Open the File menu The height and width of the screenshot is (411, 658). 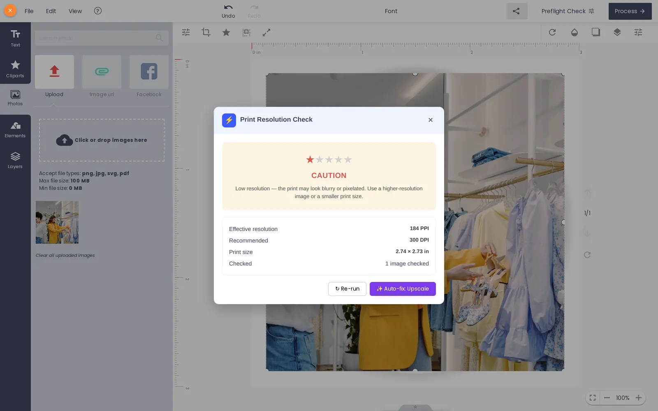pyautogui.click(x=29, y=11)
